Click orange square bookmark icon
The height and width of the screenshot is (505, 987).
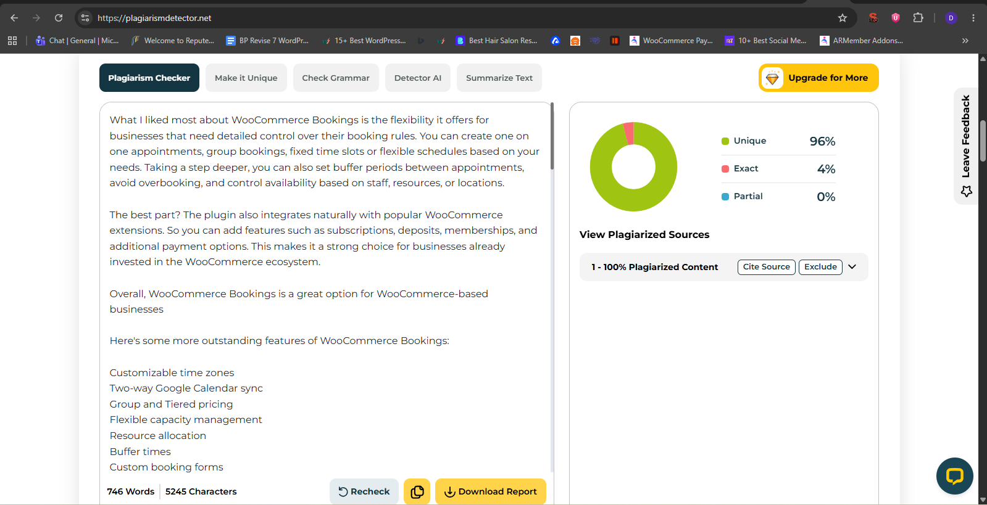click(x=575, y=41)
